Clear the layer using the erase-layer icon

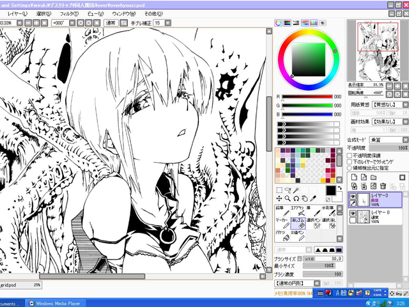click(373, 186)
